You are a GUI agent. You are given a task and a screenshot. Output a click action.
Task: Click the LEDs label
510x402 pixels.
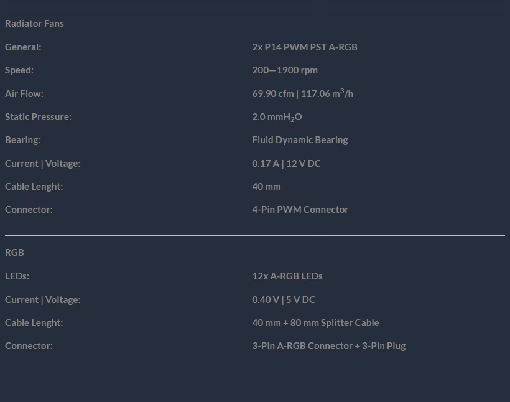(17, 276)
